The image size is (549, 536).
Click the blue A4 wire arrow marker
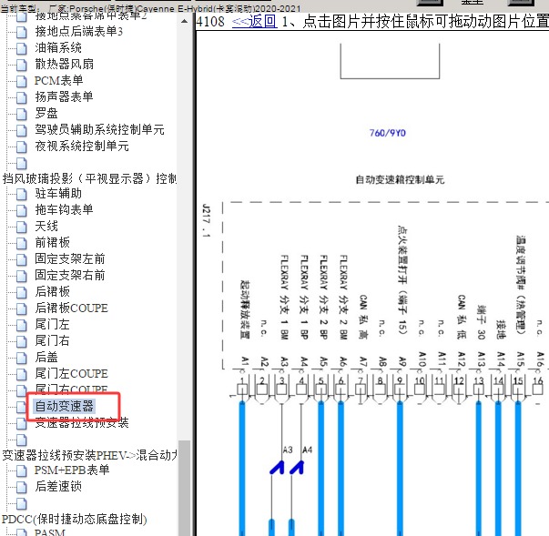[x=297, y=468]
